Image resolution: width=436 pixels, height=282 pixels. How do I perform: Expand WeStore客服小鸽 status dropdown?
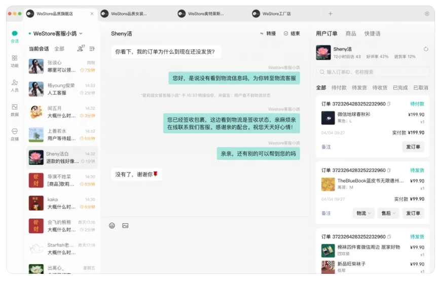click(x=81, y=33)
